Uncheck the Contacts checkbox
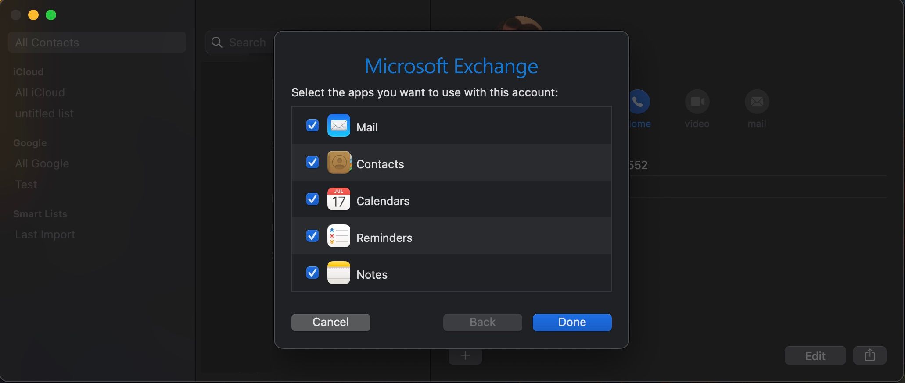 (312, 162)
